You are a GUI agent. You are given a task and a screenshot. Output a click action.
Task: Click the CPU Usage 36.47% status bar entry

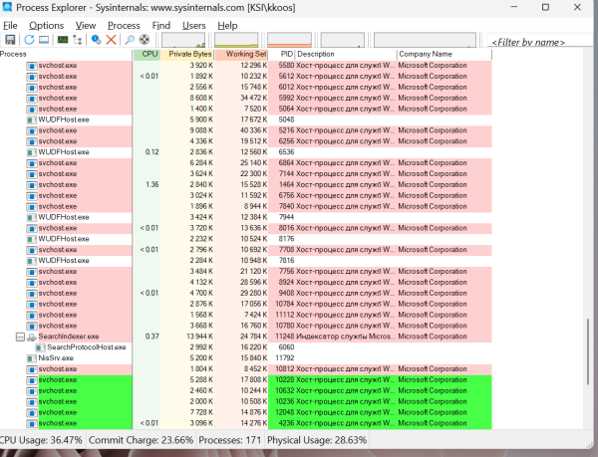tap(41, 440)
